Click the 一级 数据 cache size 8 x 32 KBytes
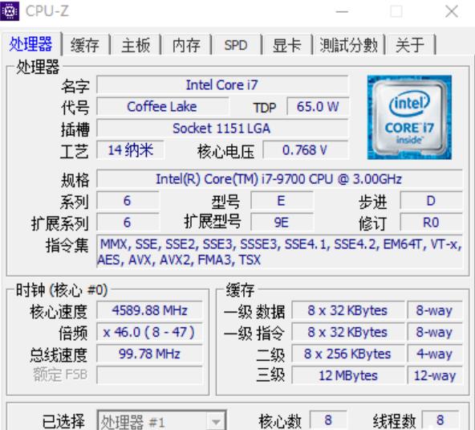This screenshot has width=475, height=430. [348, 310]
